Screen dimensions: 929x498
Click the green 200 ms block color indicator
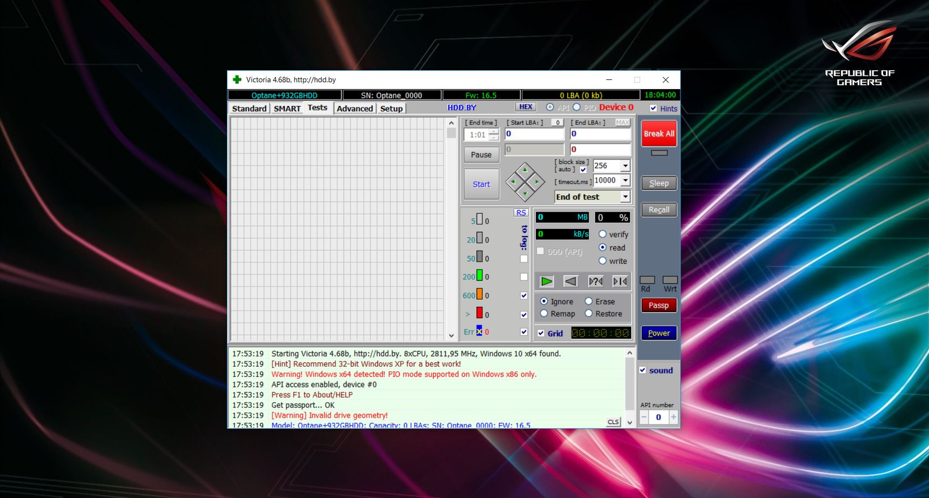479,275
